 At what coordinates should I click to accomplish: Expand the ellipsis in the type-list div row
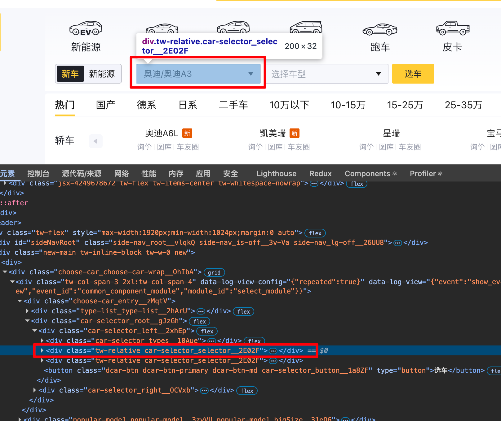(201, 311)
